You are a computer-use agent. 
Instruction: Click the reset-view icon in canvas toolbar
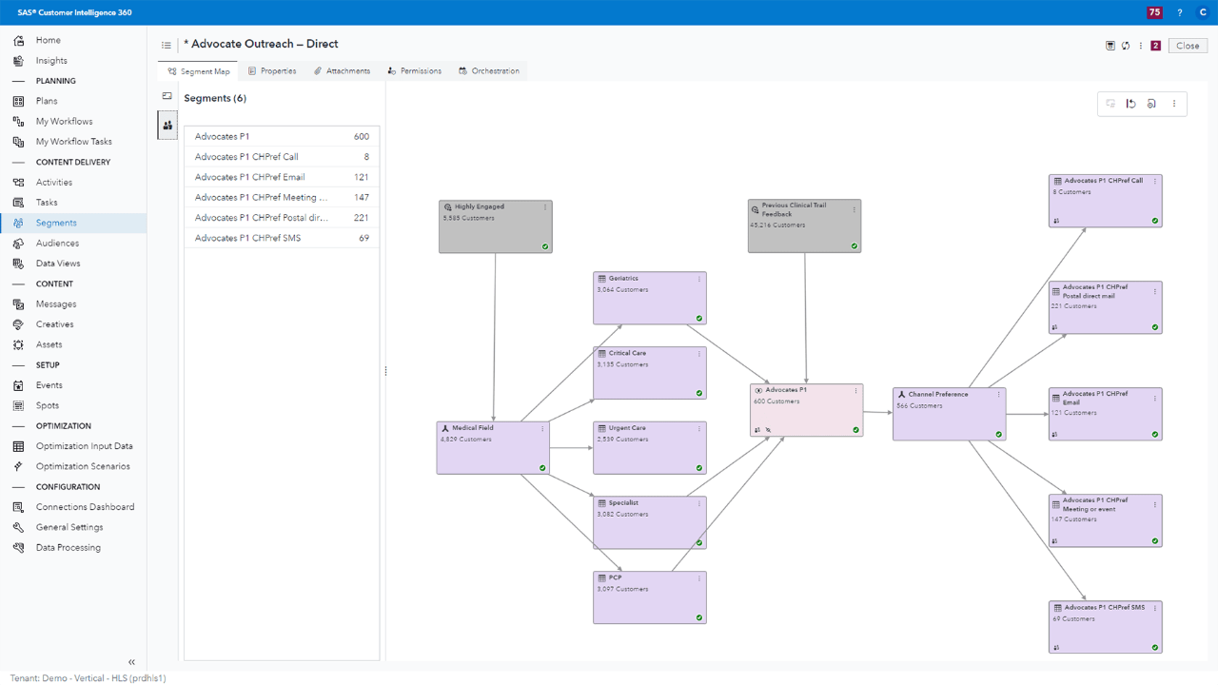[1131, 104]
